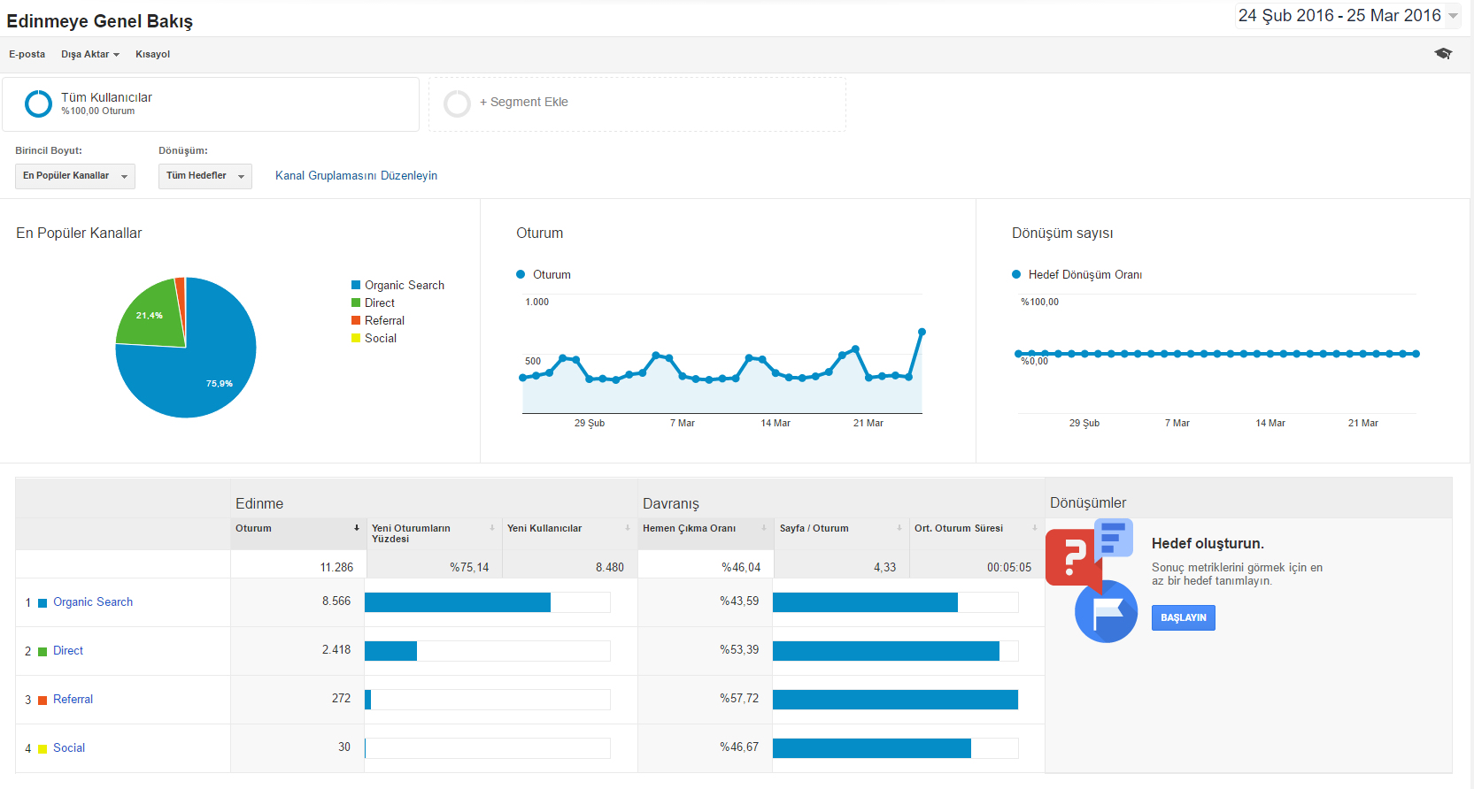Click the green Direct legend swatch
The height and width of the screenshot is (789, 1474).
click(356, 303)
